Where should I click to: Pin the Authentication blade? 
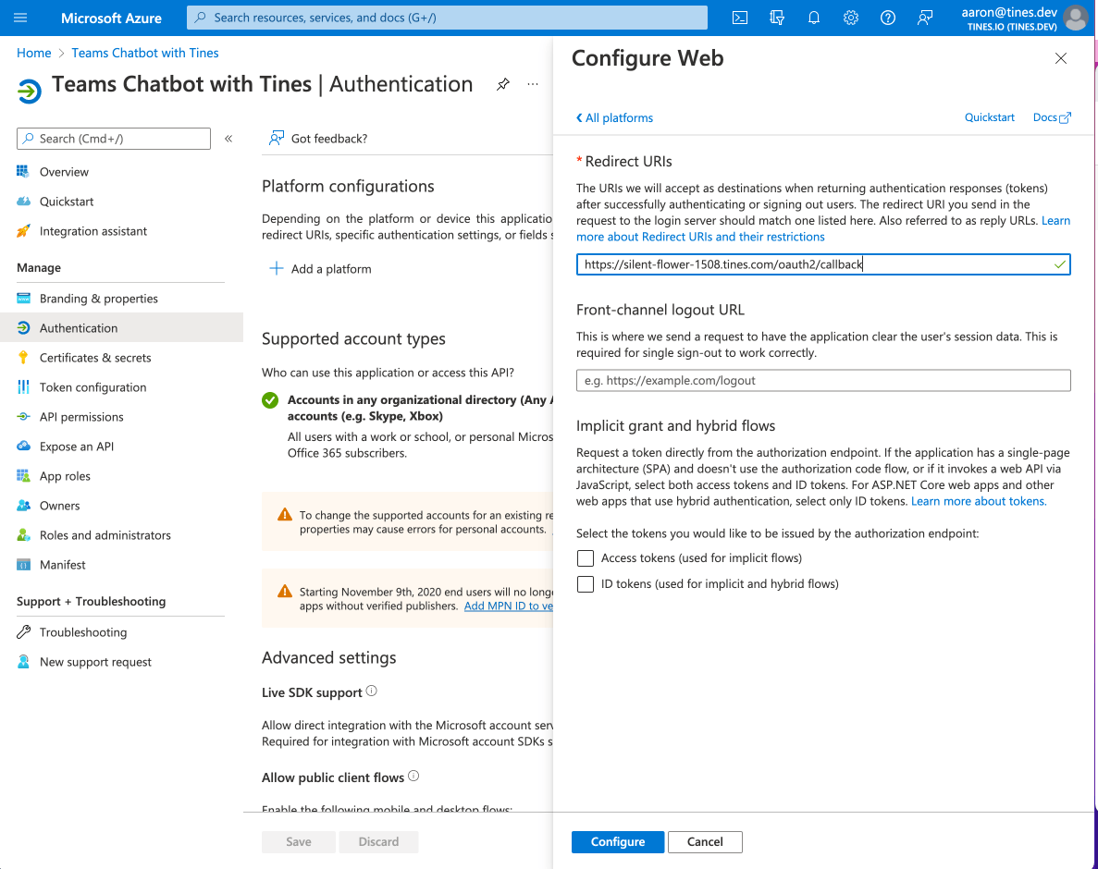502,84
